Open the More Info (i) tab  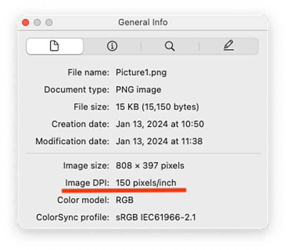click(112, 46)
